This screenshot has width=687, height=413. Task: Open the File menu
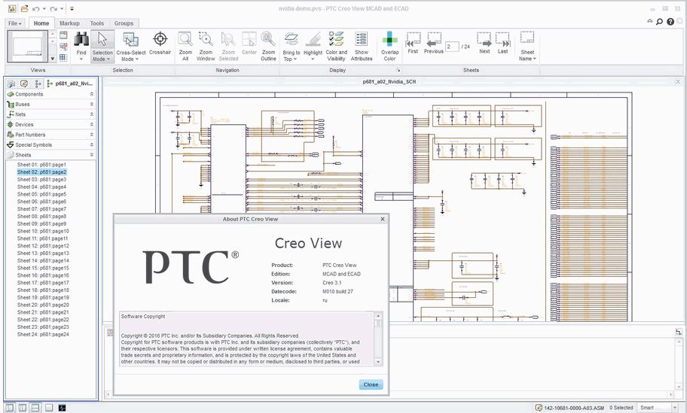click(x=15, y=23)
